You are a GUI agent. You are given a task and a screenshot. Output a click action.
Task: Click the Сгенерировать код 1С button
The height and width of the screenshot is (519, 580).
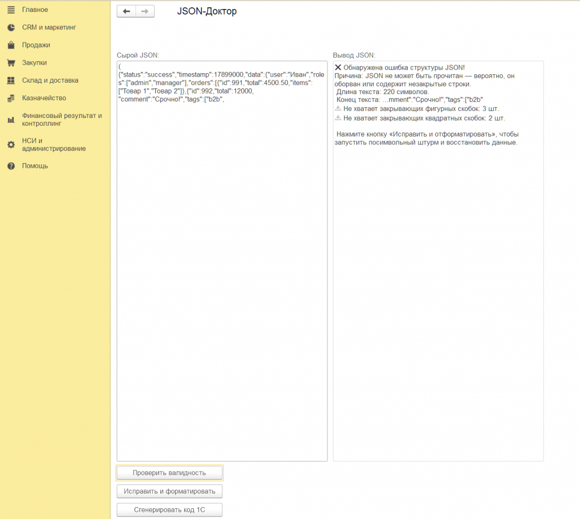(x=169, y=510)
